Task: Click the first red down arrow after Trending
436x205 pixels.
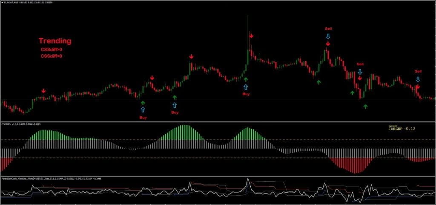Action: pyautogui.click(x=43, y=91)
